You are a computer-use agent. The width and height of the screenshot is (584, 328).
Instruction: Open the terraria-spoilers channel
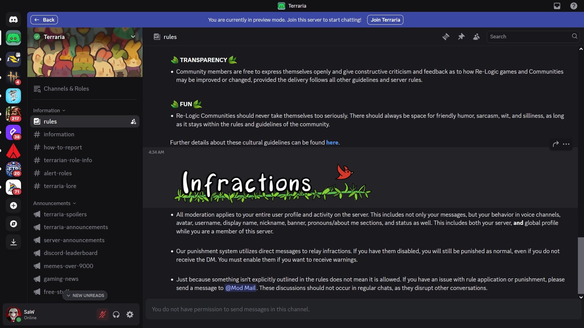(85, 214)
